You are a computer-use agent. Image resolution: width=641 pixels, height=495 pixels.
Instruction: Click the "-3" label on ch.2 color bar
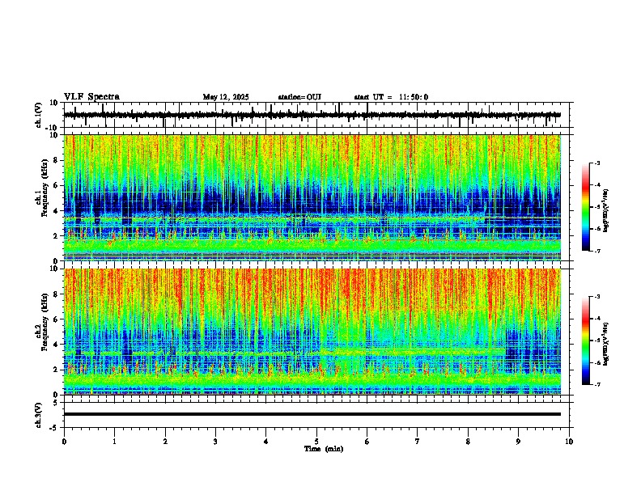coord(597,297)
